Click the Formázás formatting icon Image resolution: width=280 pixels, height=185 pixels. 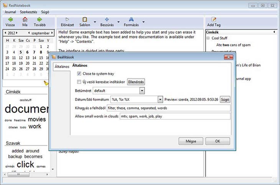[x=131, y=20]
